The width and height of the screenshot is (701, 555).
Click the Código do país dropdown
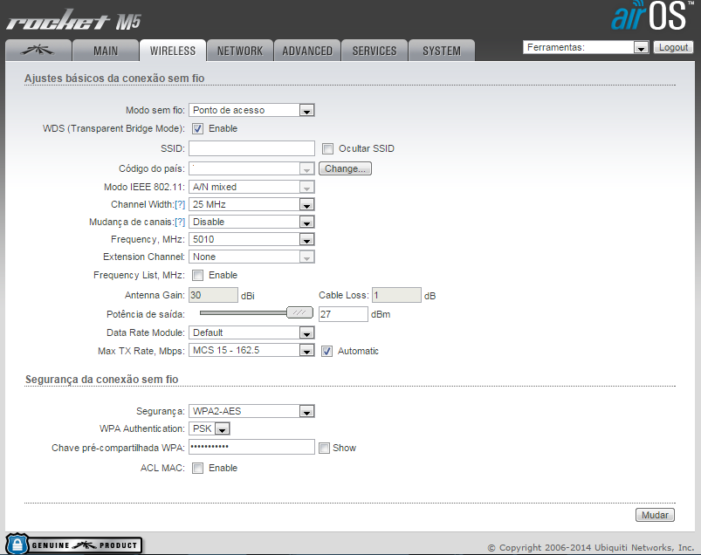pyautogui.click(x=251, y=168)
